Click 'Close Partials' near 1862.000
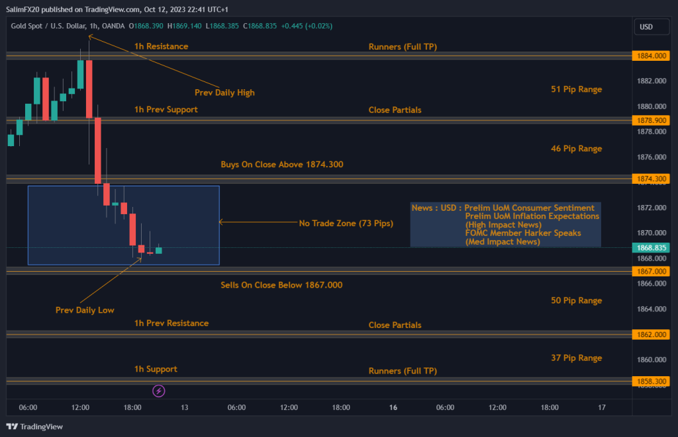This screenshot has height=437, width=678. click(x=395, y=325)
